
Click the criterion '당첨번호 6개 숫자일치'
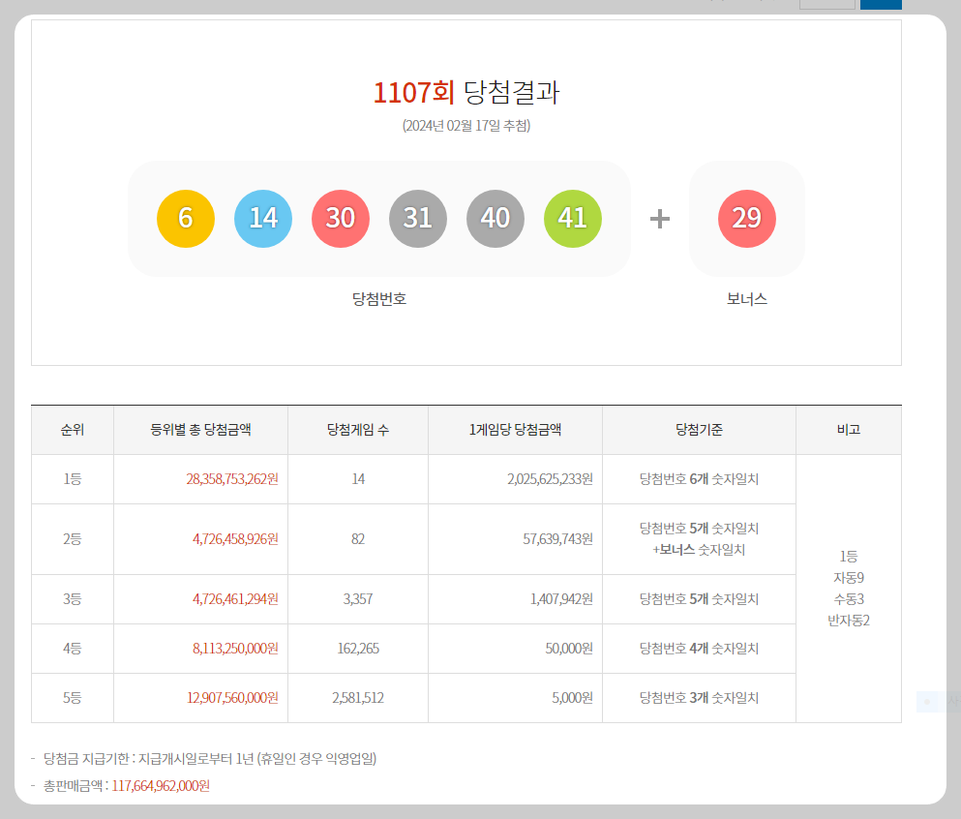click(700, 479)
